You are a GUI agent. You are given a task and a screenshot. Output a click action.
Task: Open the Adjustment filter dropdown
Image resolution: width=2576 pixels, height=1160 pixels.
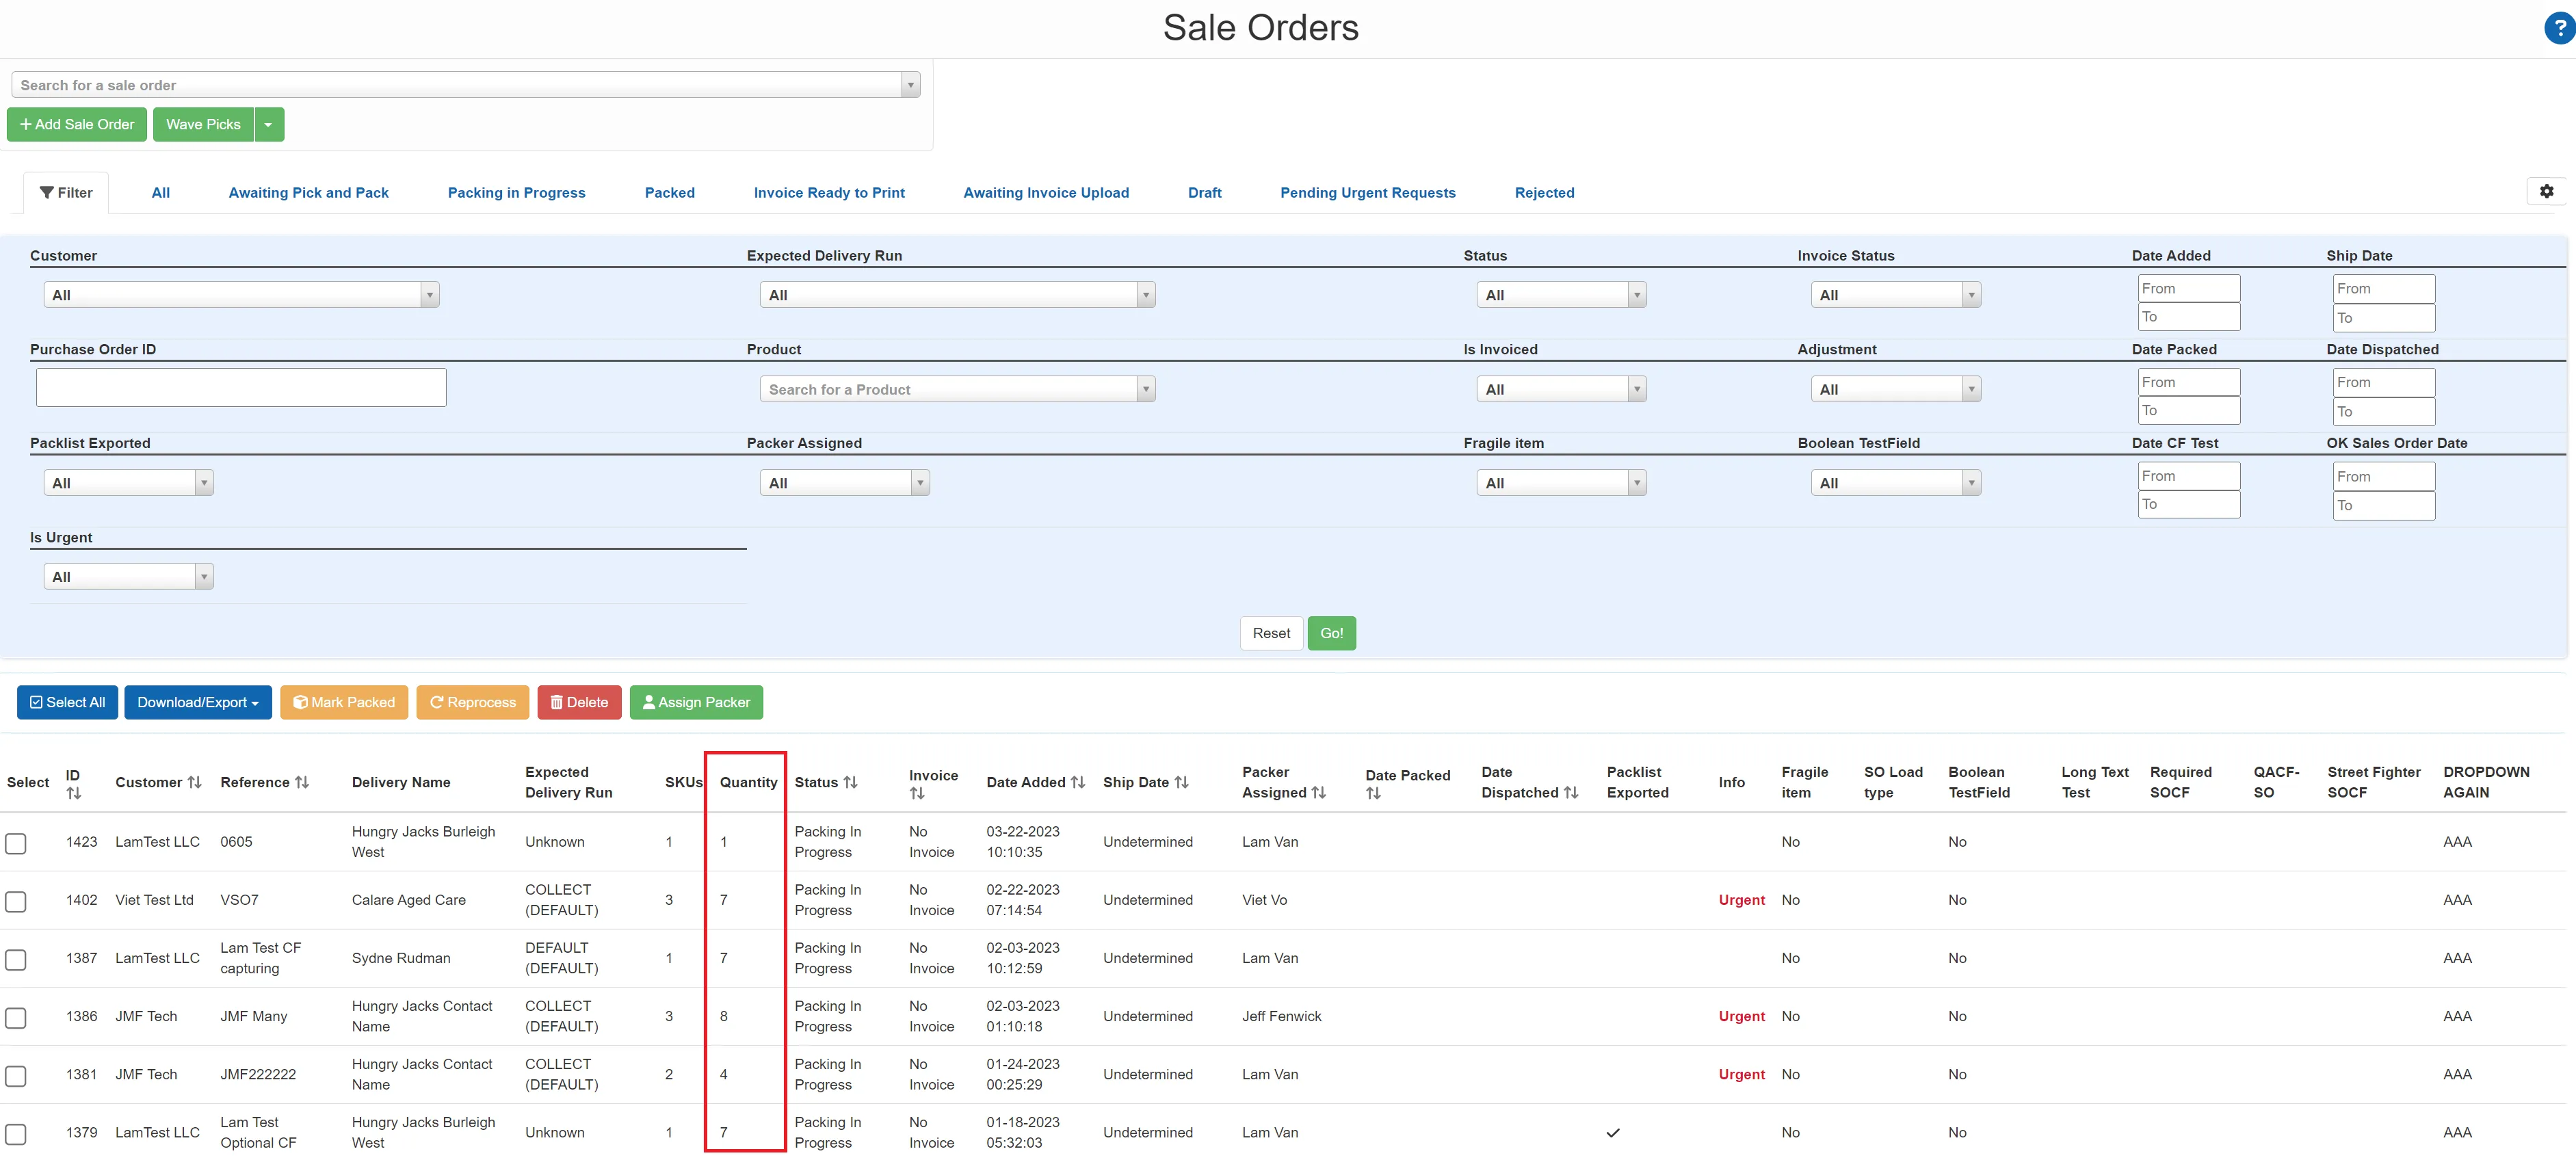(1895, 389)
